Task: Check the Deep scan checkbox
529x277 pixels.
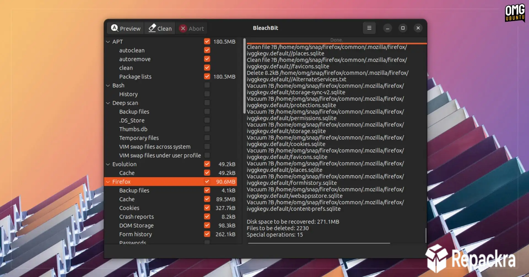Action: click(x=207, y=103)
